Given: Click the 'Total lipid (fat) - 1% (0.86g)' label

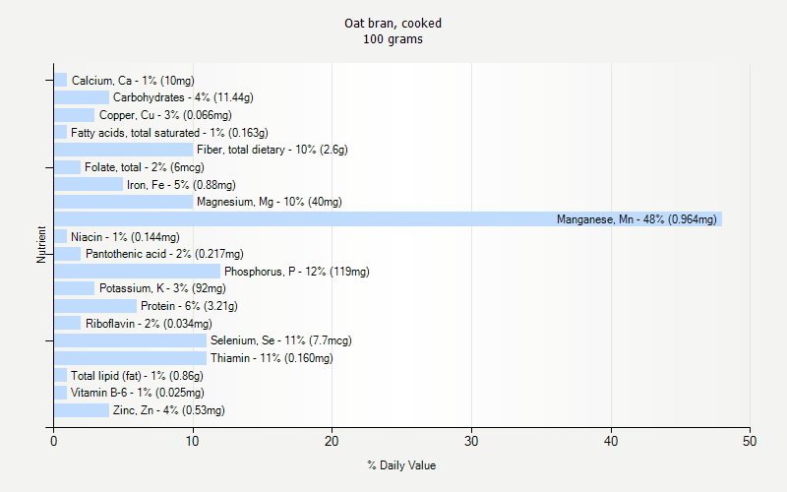Looking at the screenshot, I should coord(137,376).
